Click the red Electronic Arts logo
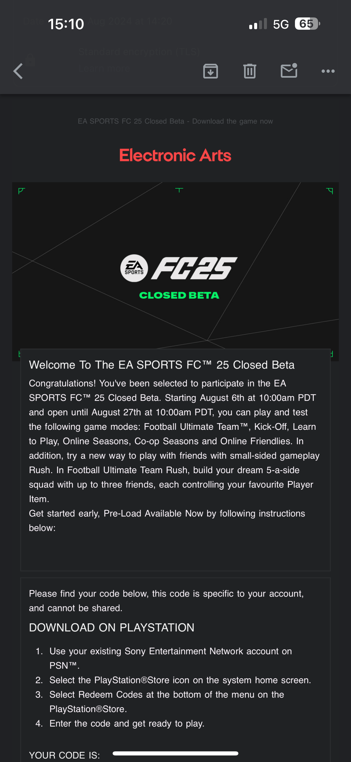Viewport: 351px width, 762px height. pos(175,155)
